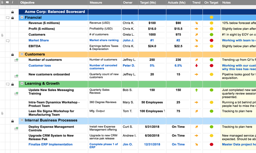The width and height of the screenshot is (256, 153).
Task: Collapse the Customers section
Action: 22,54
